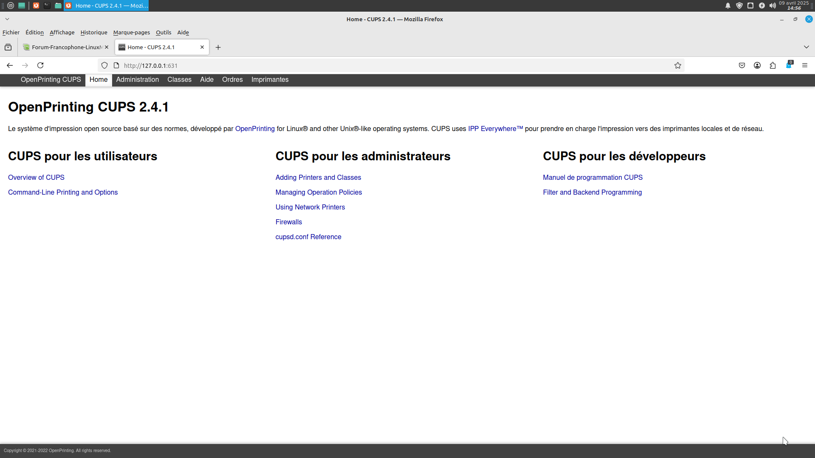Viewport: 815px width, 458px height.
Task: Open Command-Line Printing and Options
Action: [x=63, y=193]
